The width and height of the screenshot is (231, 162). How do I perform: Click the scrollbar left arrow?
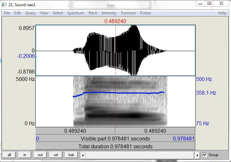pos(83,155)
